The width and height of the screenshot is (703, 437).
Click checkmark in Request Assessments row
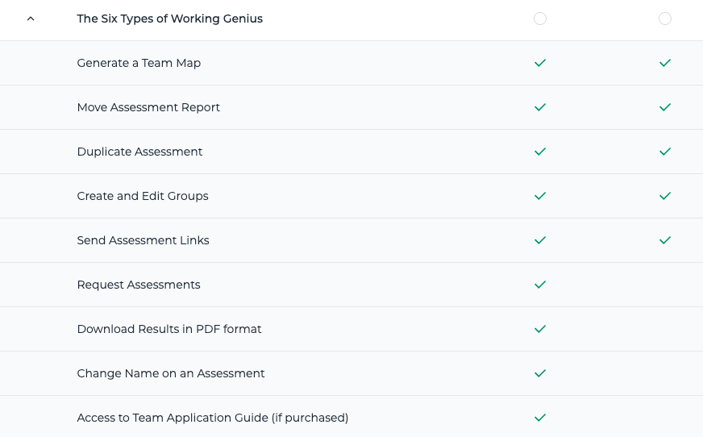click(x=540, y=285)
